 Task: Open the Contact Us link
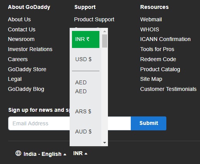tap(22, 29)
